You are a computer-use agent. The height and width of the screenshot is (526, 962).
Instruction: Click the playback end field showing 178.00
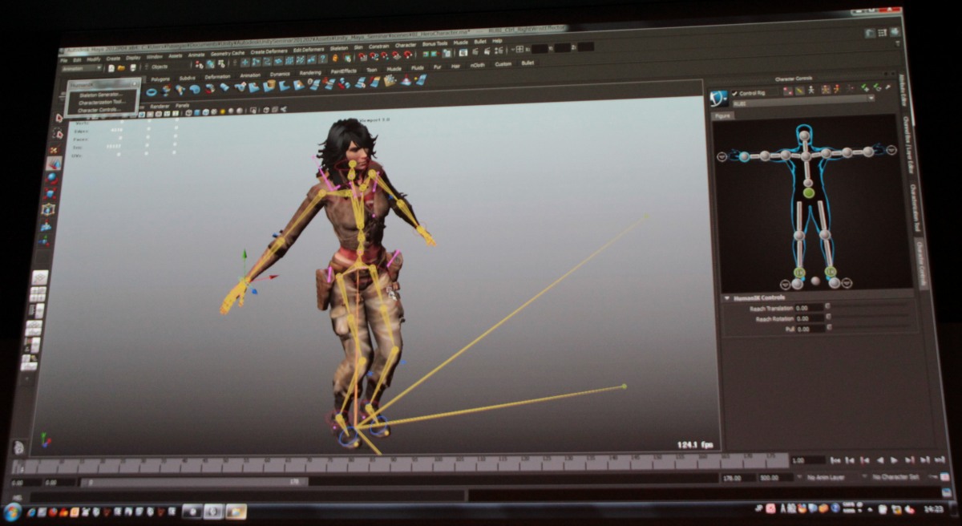point(738,478)
